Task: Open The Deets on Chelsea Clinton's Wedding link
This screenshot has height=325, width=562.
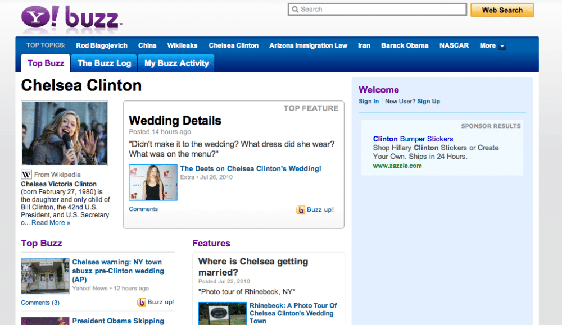Action: tap(251, 169)
